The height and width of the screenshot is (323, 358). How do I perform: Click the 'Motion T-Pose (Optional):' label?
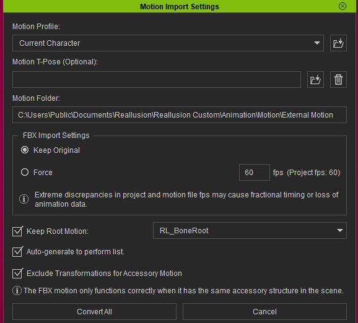pyautogui.click(x=55, y=62)
